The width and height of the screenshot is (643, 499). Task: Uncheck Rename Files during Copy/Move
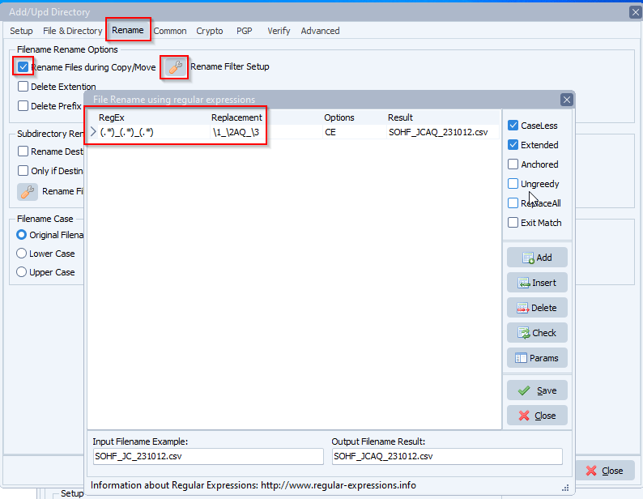(x=23, y=67)
